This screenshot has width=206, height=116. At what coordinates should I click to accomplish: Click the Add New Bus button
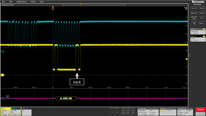(133, 112)
